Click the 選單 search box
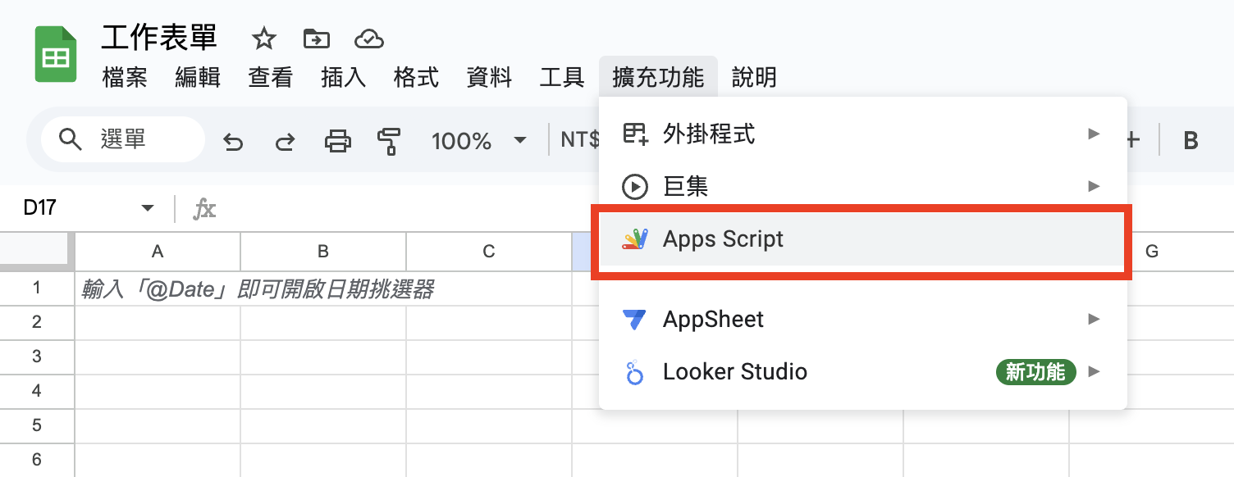This screenshot has width=1234, height=477. pos(123,139)
